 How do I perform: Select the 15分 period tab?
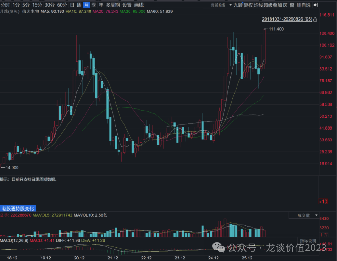(x=37, y=5)
